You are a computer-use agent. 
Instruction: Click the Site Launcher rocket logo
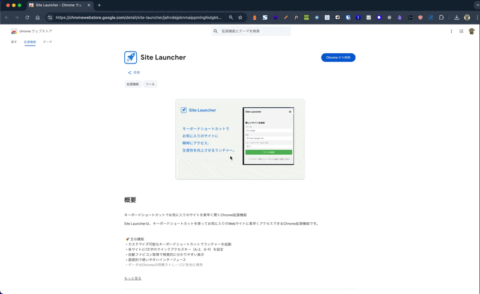(131, 57)
